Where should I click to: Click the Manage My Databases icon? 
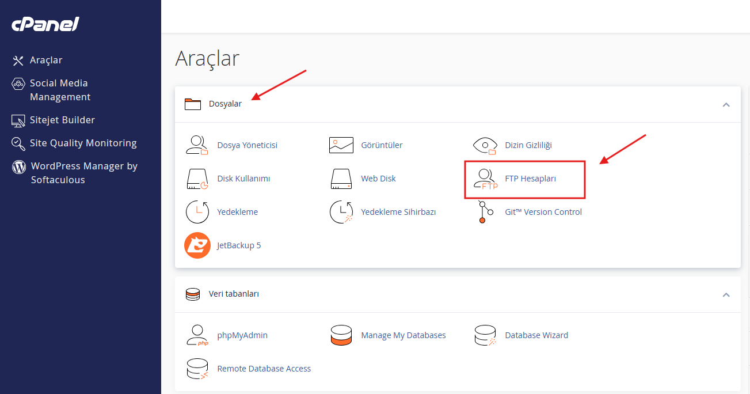point(341,335)
